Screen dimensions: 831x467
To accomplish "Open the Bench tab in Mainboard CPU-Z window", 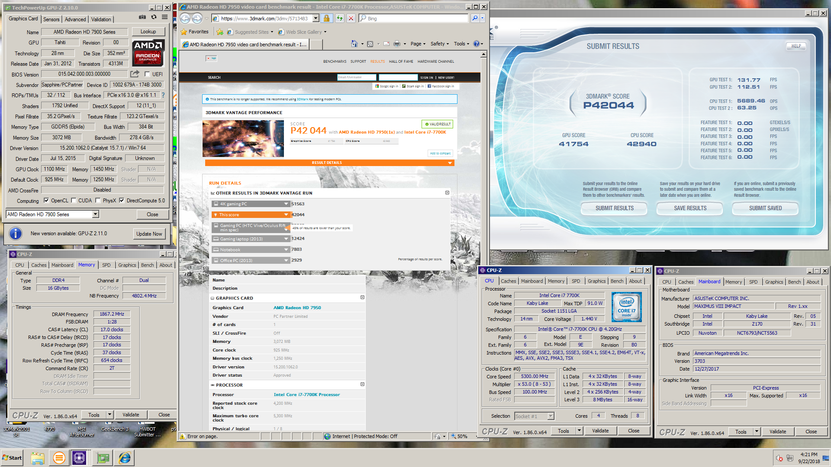I will pos(794,282).
